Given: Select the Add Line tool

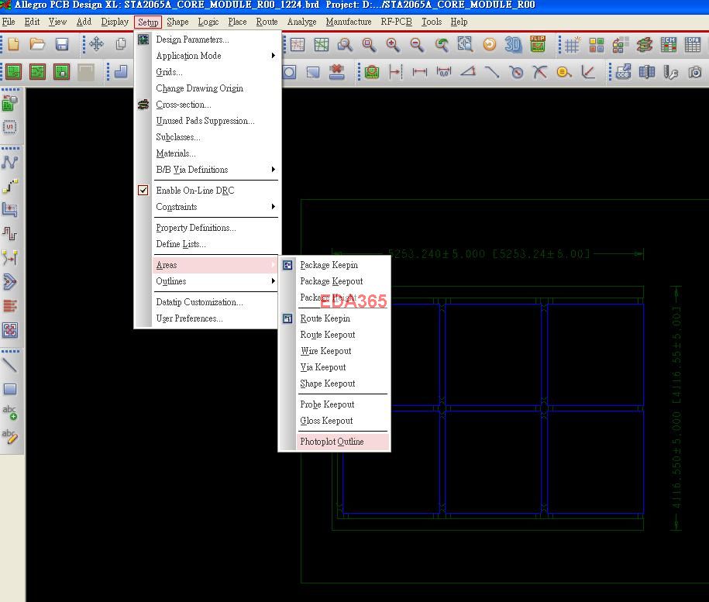Looking at the screenshot, I should tap(10, 365).
